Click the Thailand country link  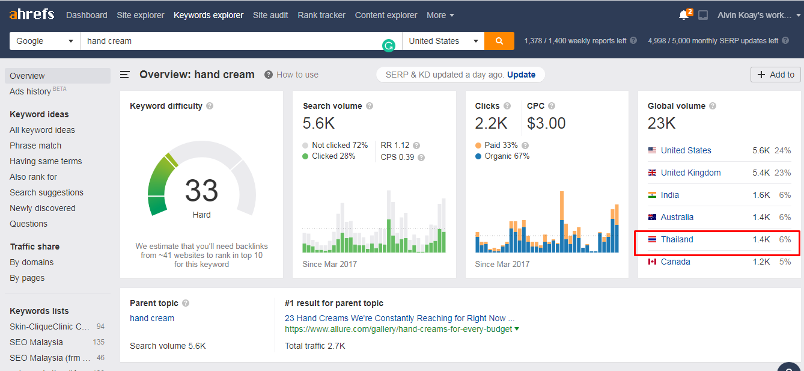pos(677,239)
